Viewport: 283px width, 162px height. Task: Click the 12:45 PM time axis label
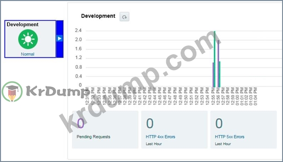[159, 96]
